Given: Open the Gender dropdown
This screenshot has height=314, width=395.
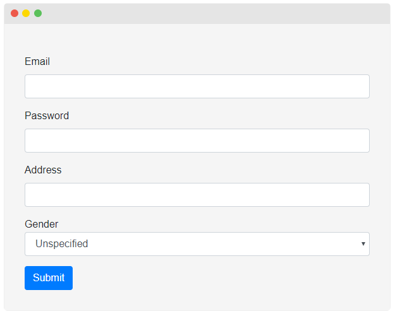Looking at the screenshot, I should click(197, 244).
